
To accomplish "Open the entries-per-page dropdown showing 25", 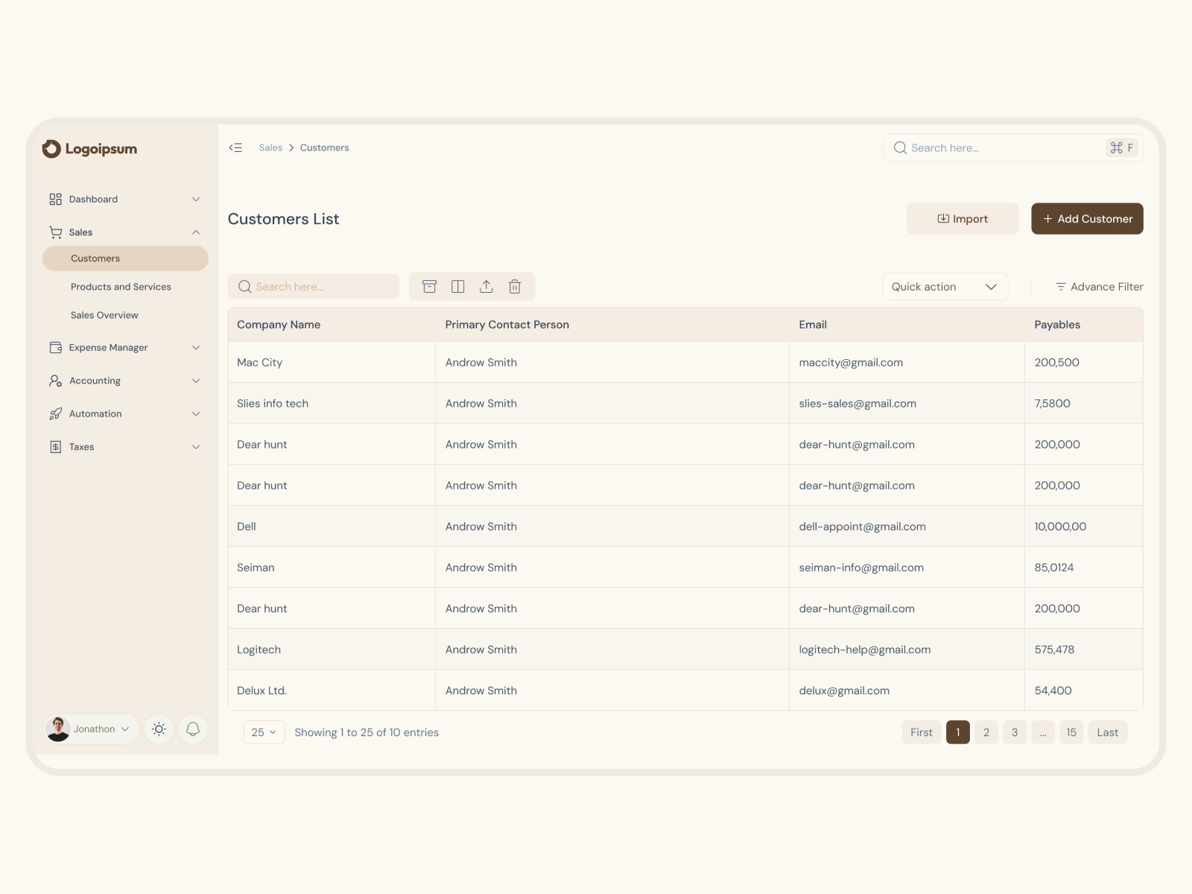I will tap(264, 732).
